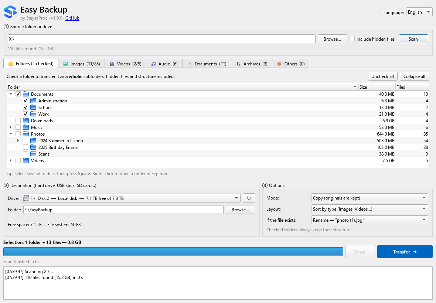Open the If the file exists dropdown
436x303 pixels.
(x=369, y=220)
